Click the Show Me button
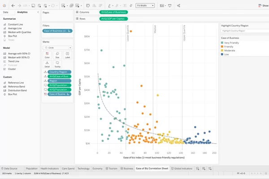Viewport: 269px width, 179px height. [263, 6]
